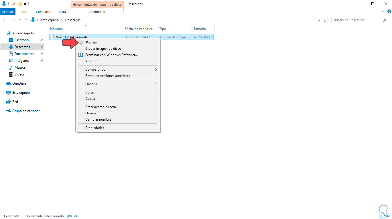Select Descargas in the sidebar

tap(22, 47)
